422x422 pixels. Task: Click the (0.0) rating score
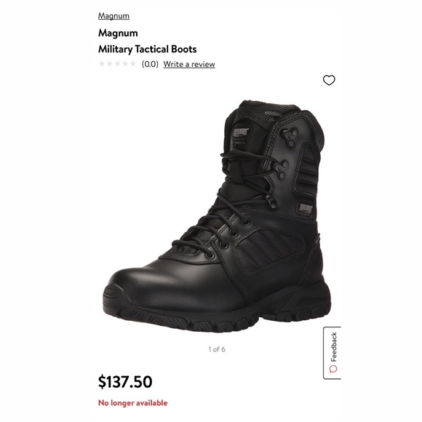(x=150, y=64)
